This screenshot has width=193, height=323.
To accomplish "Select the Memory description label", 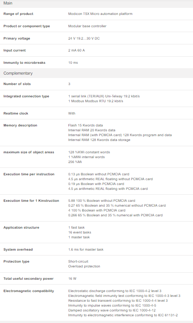I will click(x=20, y=125).
